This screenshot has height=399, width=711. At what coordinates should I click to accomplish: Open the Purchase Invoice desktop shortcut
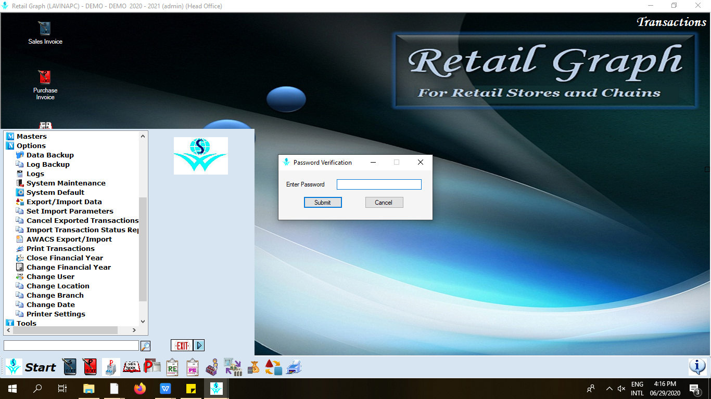coord(45,85)
